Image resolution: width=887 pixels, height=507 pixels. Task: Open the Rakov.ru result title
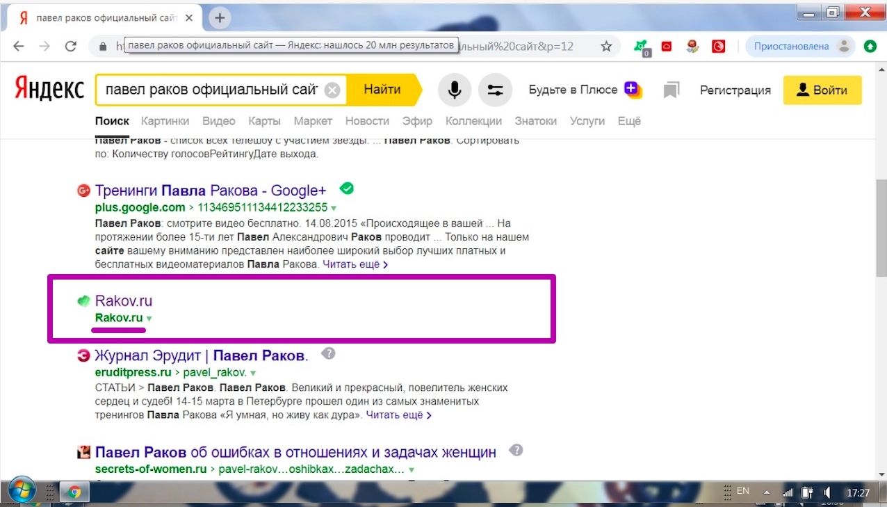click(x=124, y=301)
